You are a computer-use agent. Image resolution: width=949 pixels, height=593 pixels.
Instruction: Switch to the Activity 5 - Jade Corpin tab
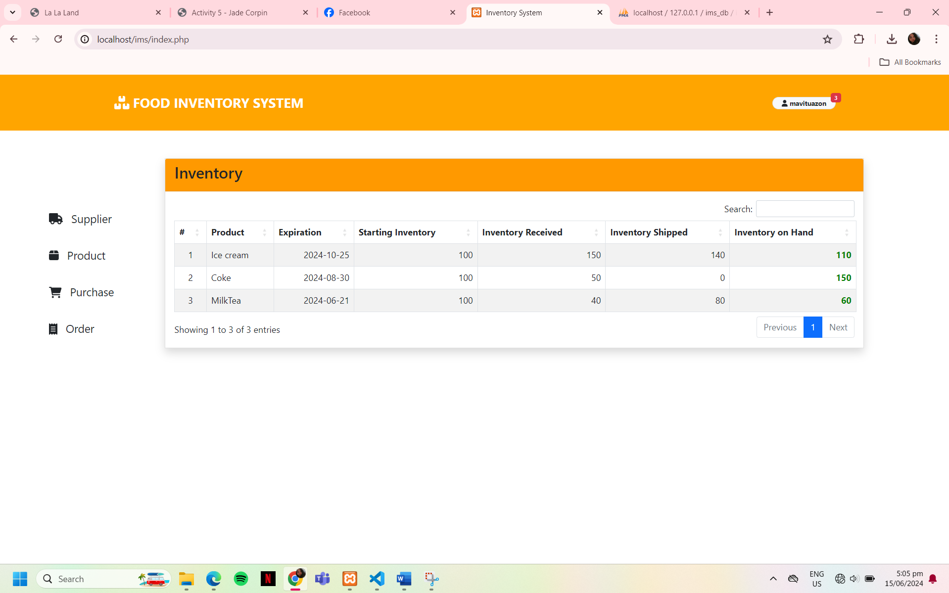tap(230, 13)
